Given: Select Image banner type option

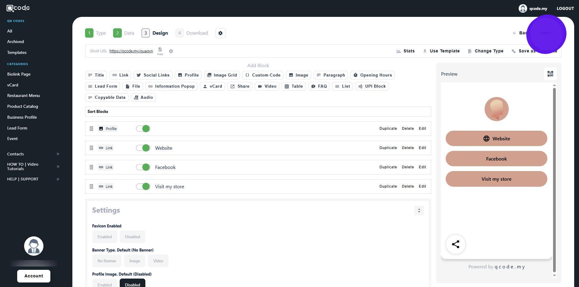Looking at the screenshot, I should pos(134,261).
